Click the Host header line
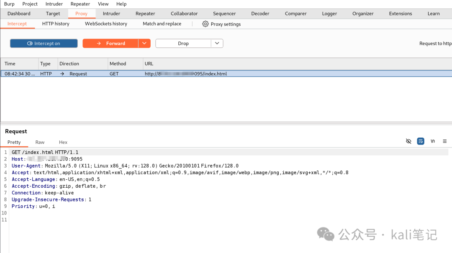 [47, 159]
